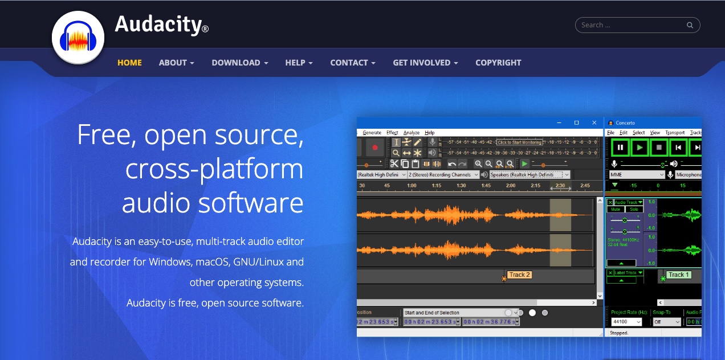Viewport: 725px width, 360px height.
Task: Click the Copy icon in edit toolbar
Action: click(405, 164)
